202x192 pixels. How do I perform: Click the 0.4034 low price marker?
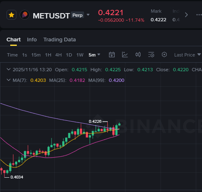(17, 177)
